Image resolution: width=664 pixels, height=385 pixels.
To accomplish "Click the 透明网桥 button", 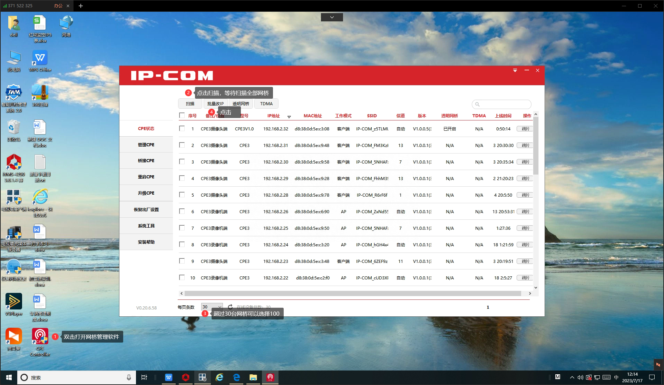I will [241, 103].
